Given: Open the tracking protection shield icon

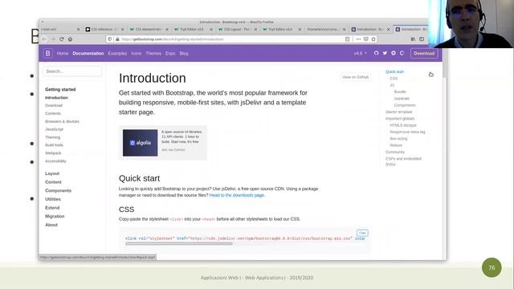Looking at the screenshot, I should (x=110, y=39).
